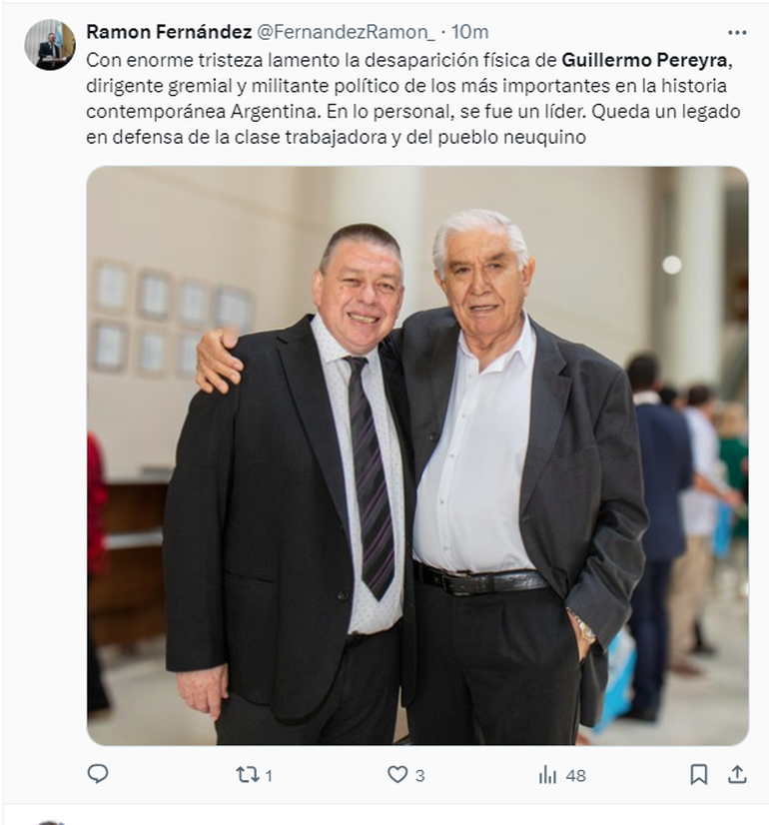
Task: Bookmark this post
Action: click(698, 774)
